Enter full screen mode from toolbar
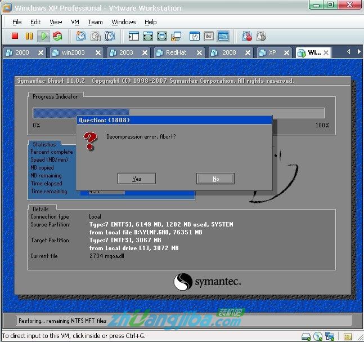The image size is (364, 342). (148, 36)
